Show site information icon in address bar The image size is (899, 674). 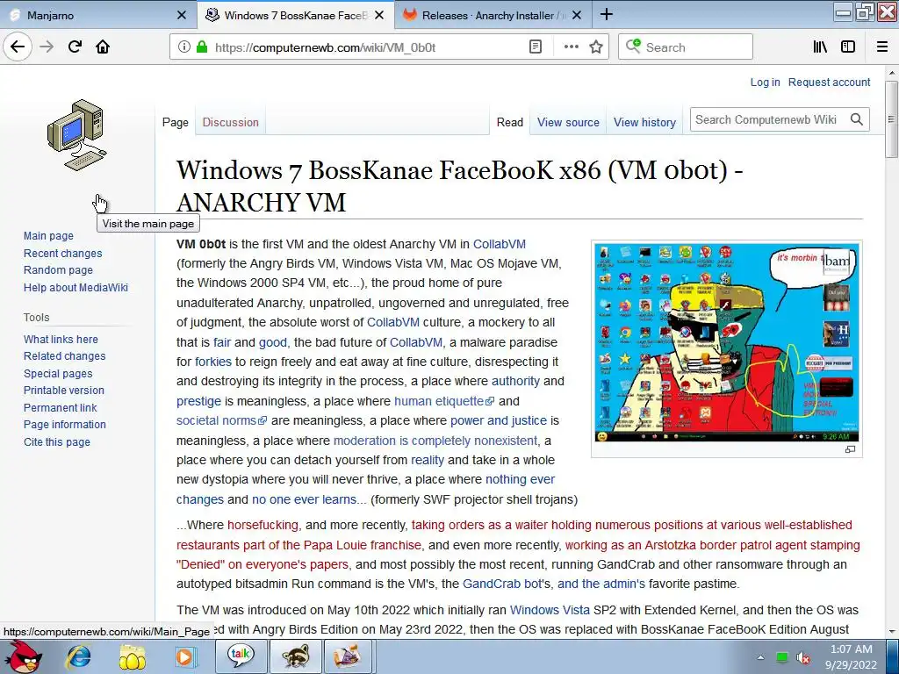tap(183, 47)
